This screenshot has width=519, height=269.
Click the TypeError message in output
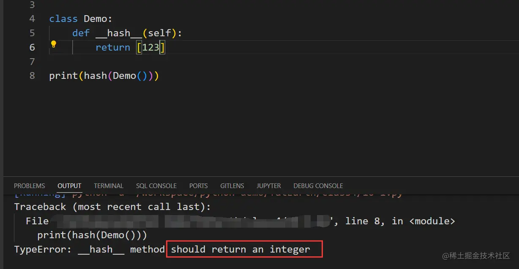click(162, 249)
